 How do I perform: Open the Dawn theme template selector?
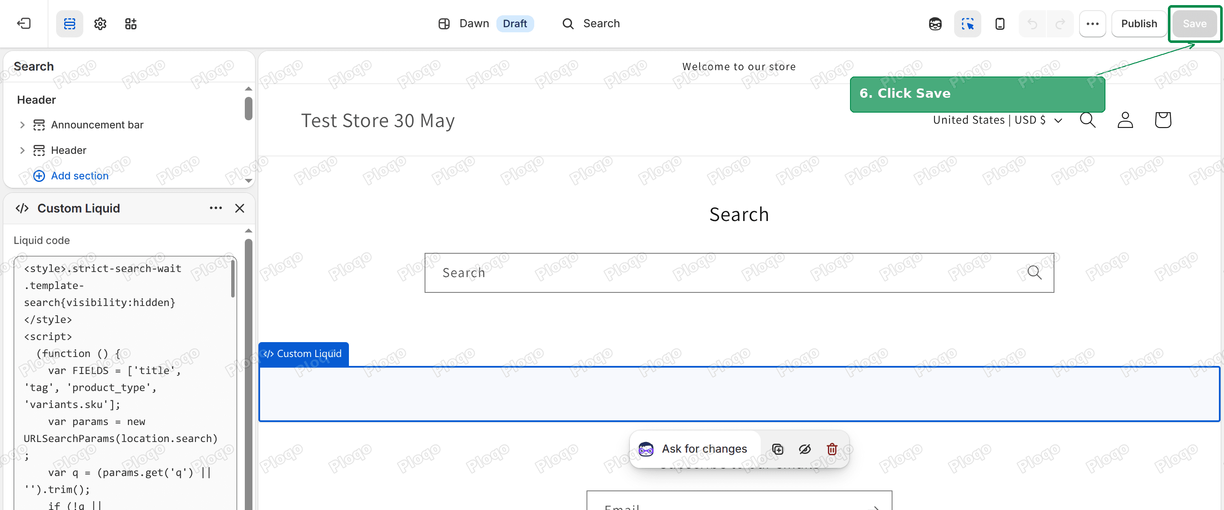(x=474, y=23)
